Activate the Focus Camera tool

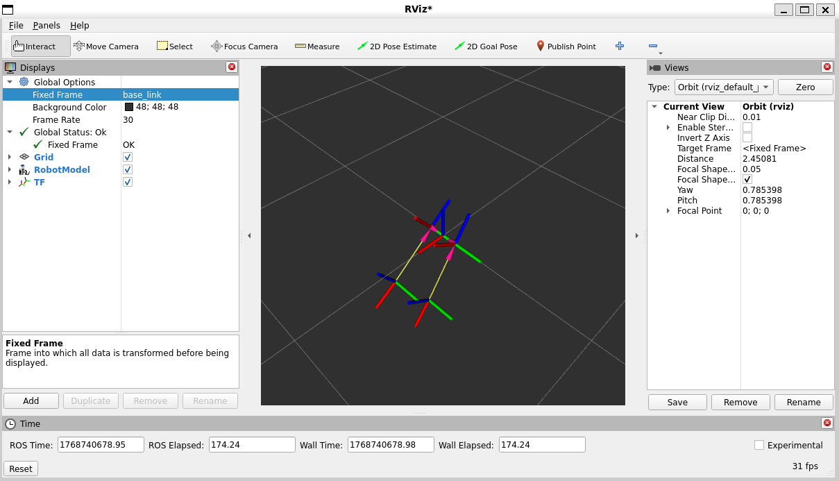tap(244, 47)
